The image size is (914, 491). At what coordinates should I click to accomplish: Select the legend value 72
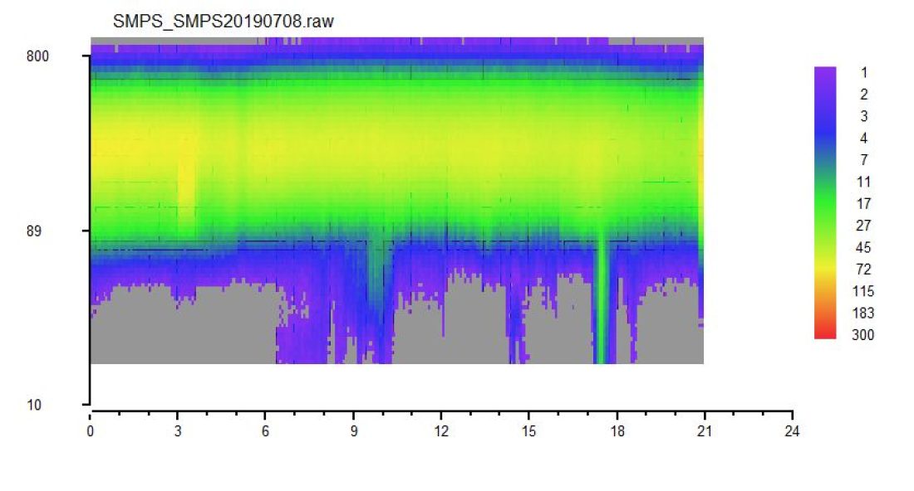(x=863, y=270)
